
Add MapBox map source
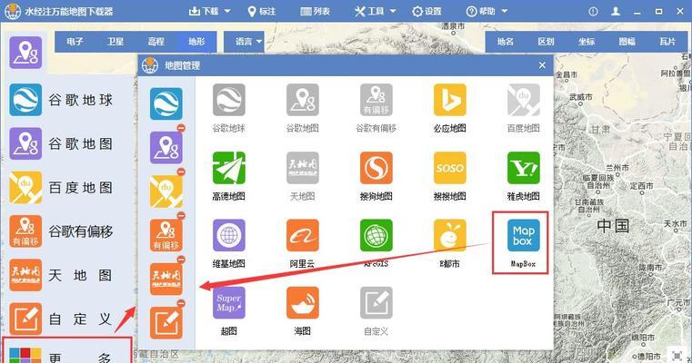pos(524,235)
